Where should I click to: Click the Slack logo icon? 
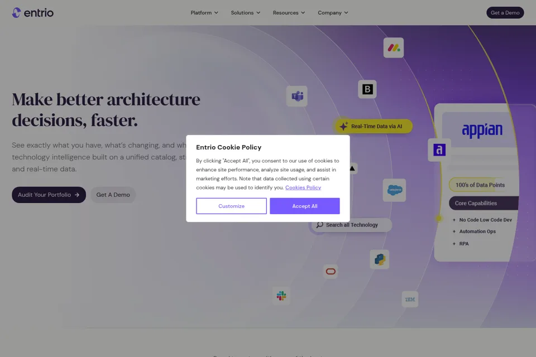click(281, 296)
